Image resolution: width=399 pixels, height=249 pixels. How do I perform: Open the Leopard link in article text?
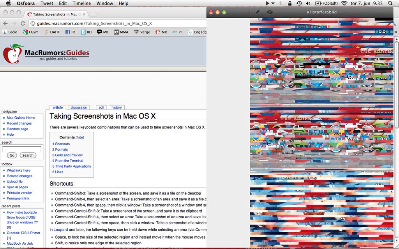pyautogui.click(x=60, y=230)
